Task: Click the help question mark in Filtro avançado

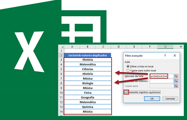Action: pos(165,55)
